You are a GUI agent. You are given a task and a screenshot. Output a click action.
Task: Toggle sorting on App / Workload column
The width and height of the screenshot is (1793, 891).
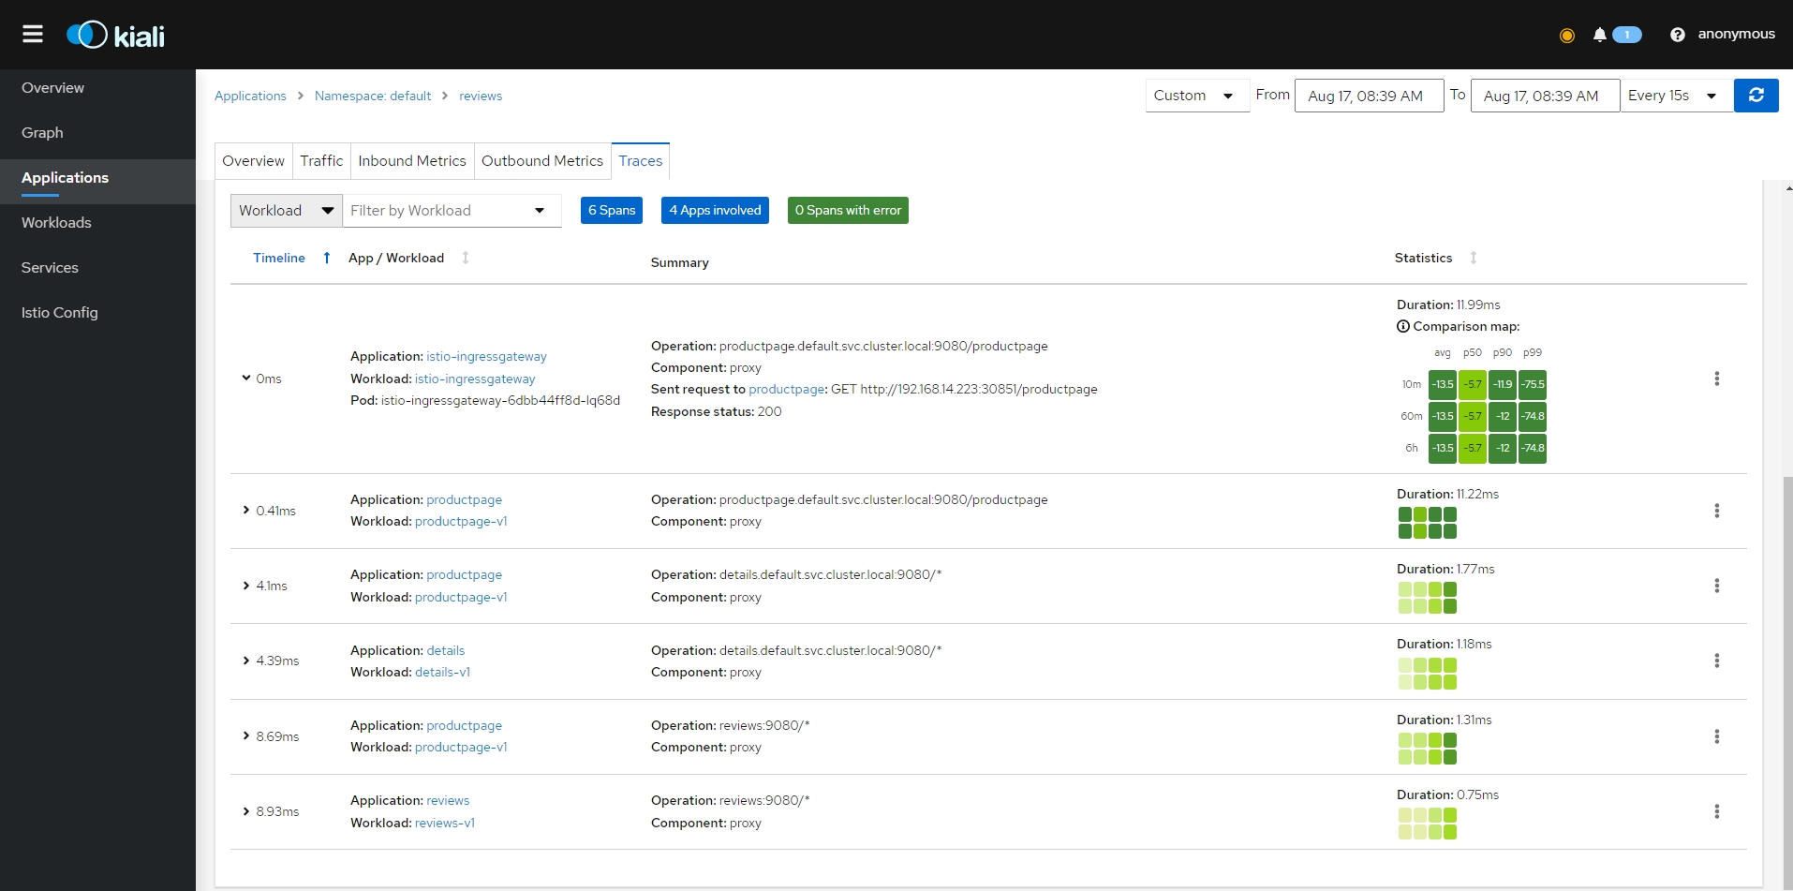click(466, 258)
